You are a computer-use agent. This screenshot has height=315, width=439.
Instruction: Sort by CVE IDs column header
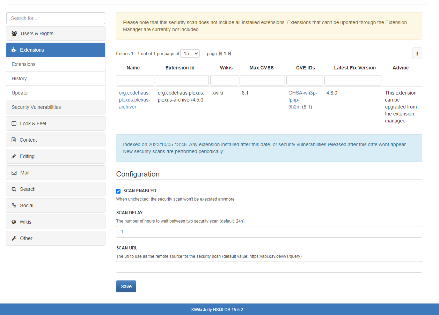tap(306, 68)
